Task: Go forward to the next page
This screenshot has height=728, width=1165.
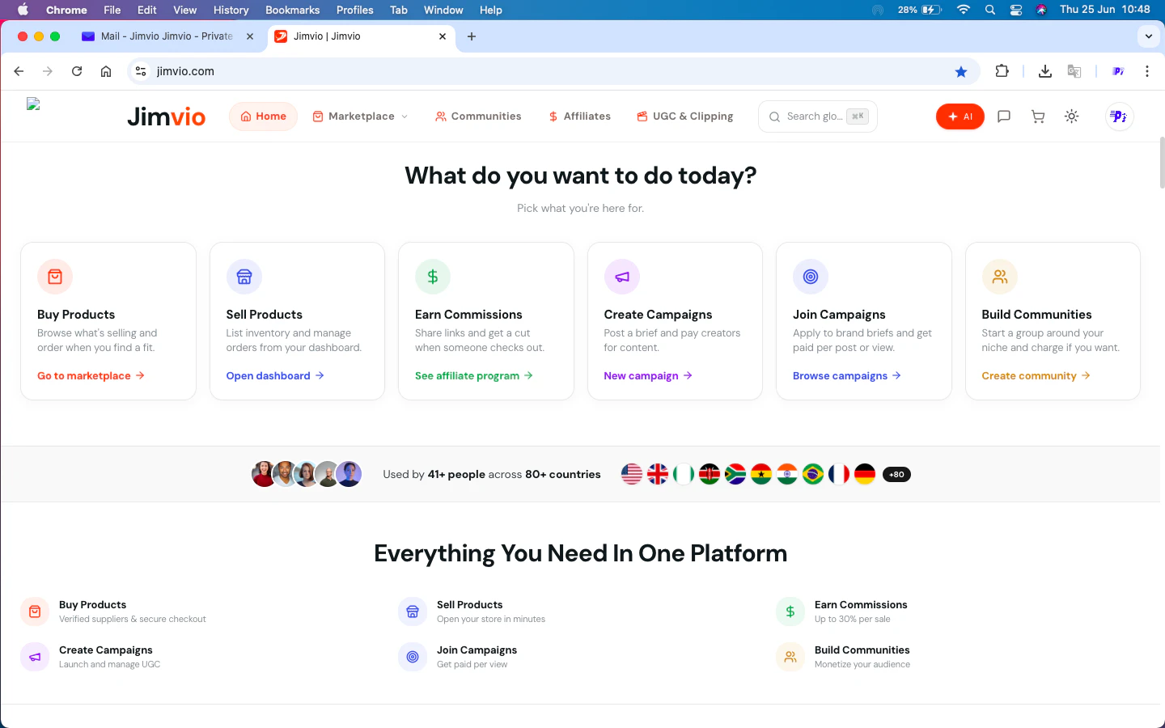Action: point(48,71)
